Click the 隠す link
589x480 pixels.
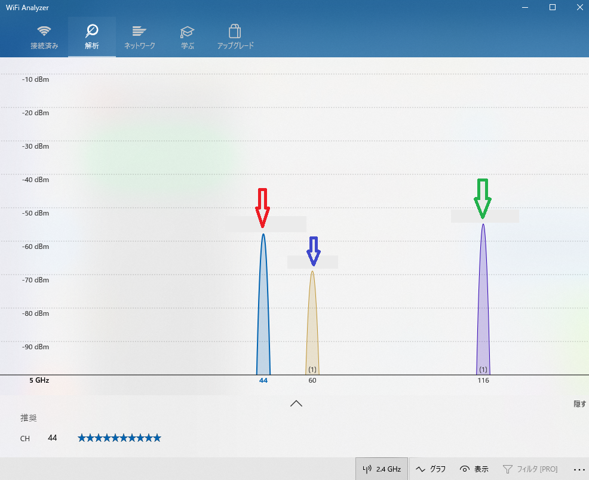[579, 404]
